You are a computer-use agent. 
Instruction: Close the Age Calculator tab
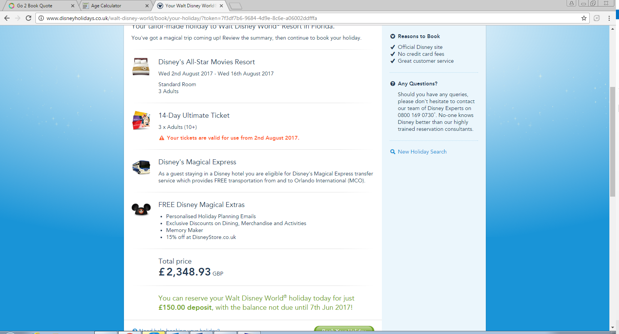[147, 6]
